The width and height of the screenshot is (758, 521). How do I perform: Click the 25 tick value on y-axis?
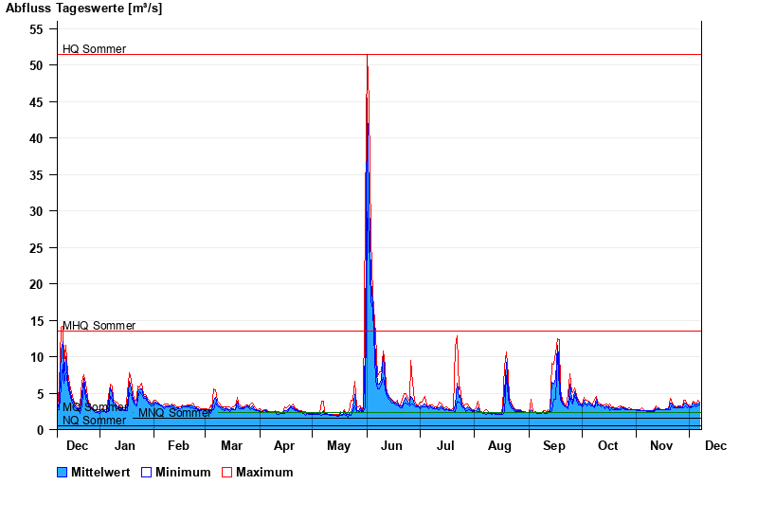(36, 248)
